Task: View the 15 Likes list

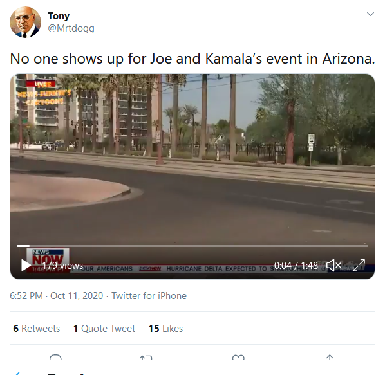Action: [165, 329]
